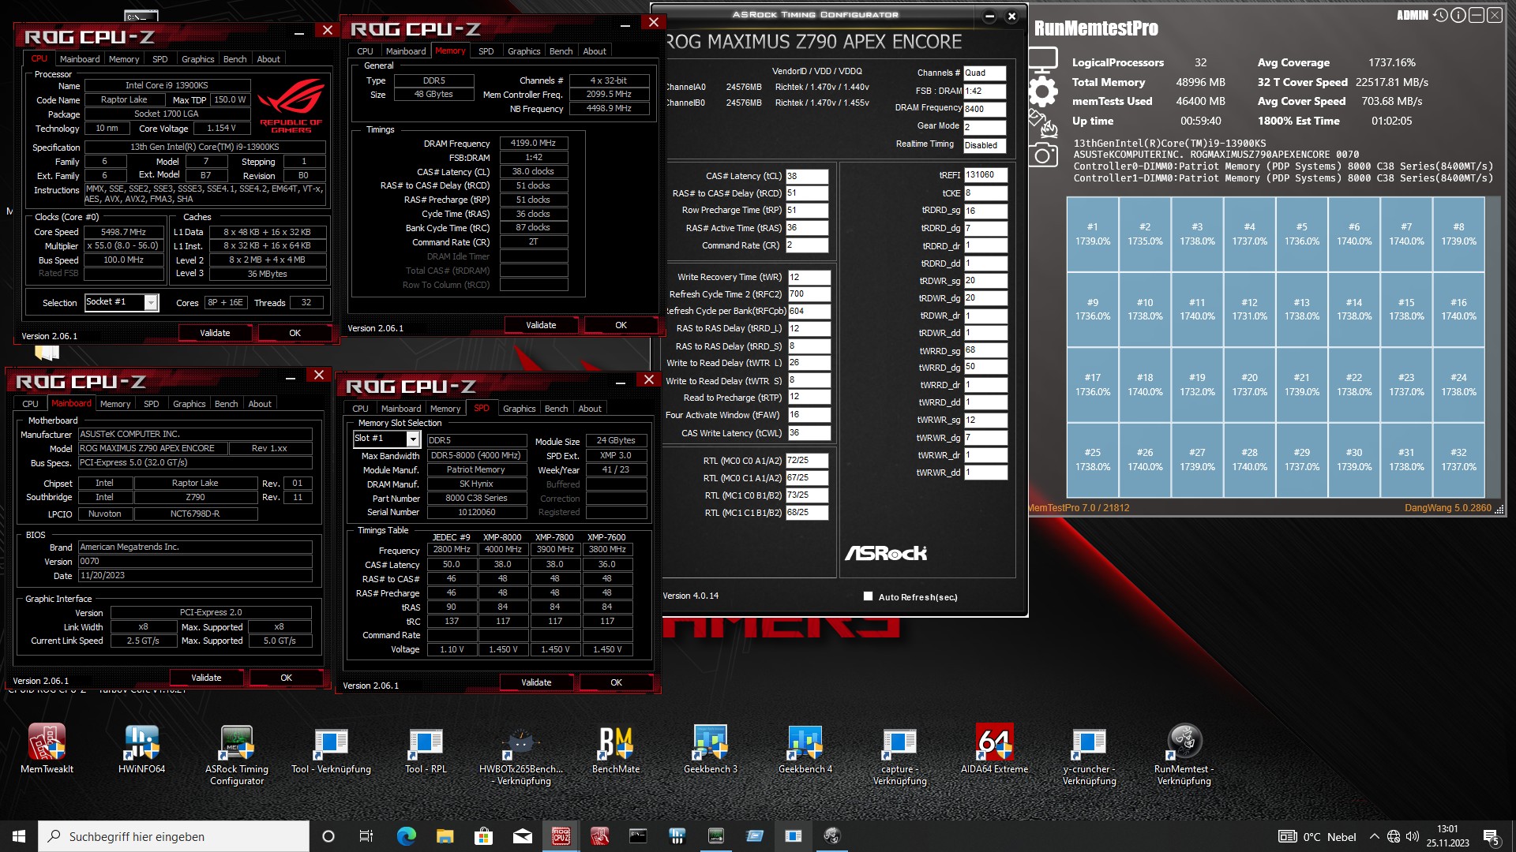Switch to CPU tab in CPU-Z mainboard window
Viewport: 1516px width, 852px height.
click(x=30, y=404)
